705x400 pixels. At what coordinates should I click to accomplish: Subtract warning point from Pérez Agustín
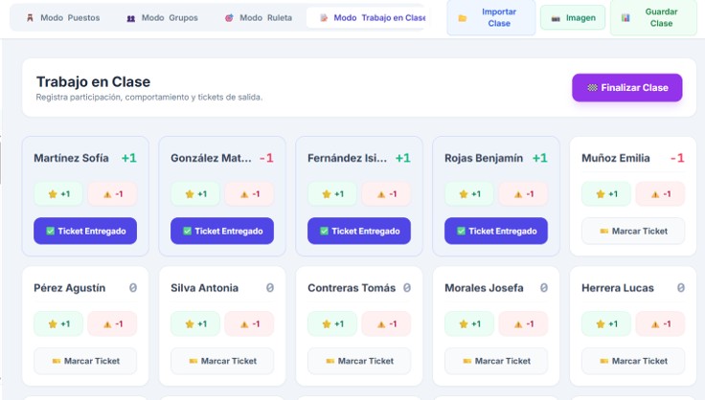click(x=112, y=323)
